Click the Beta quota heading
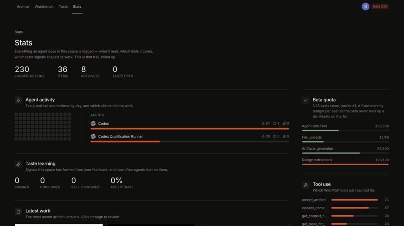Screen dimensions: 404x226 (x=324, y=100)
